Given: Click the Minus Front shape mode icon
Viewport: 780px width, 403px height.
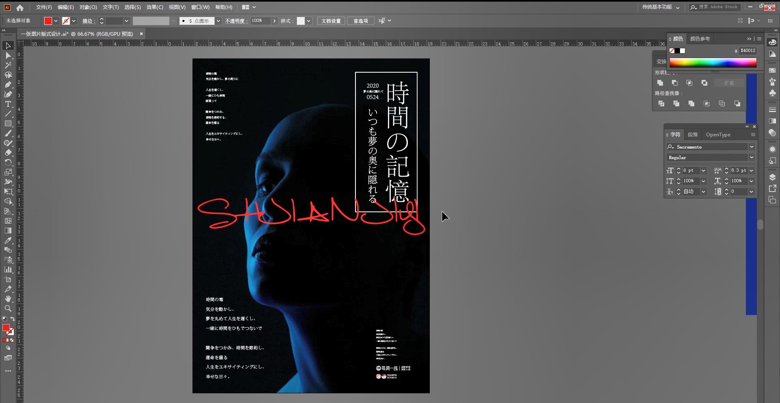Looking at the screenshot, I should 675,83.
